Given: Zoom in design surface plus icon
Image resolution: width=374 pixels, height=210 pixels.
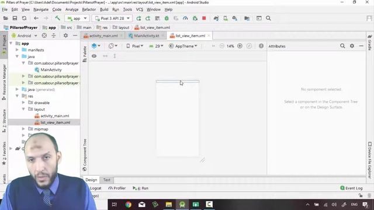Looking at the screenshot, I should point(240,46).
